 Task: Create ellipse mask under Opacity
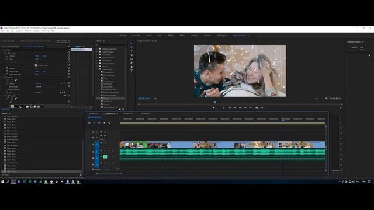(8, 80)
